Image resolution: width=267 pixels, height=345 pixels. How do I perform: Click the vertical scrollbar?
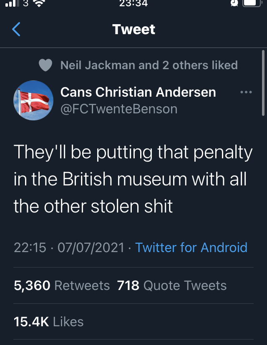point(263,82)
